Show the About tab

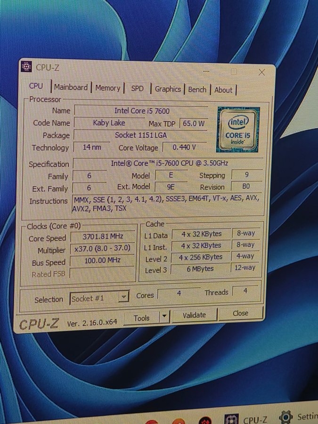223,90
